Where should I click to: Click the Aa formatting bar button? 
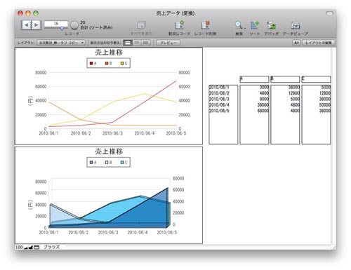pos(296,43)
